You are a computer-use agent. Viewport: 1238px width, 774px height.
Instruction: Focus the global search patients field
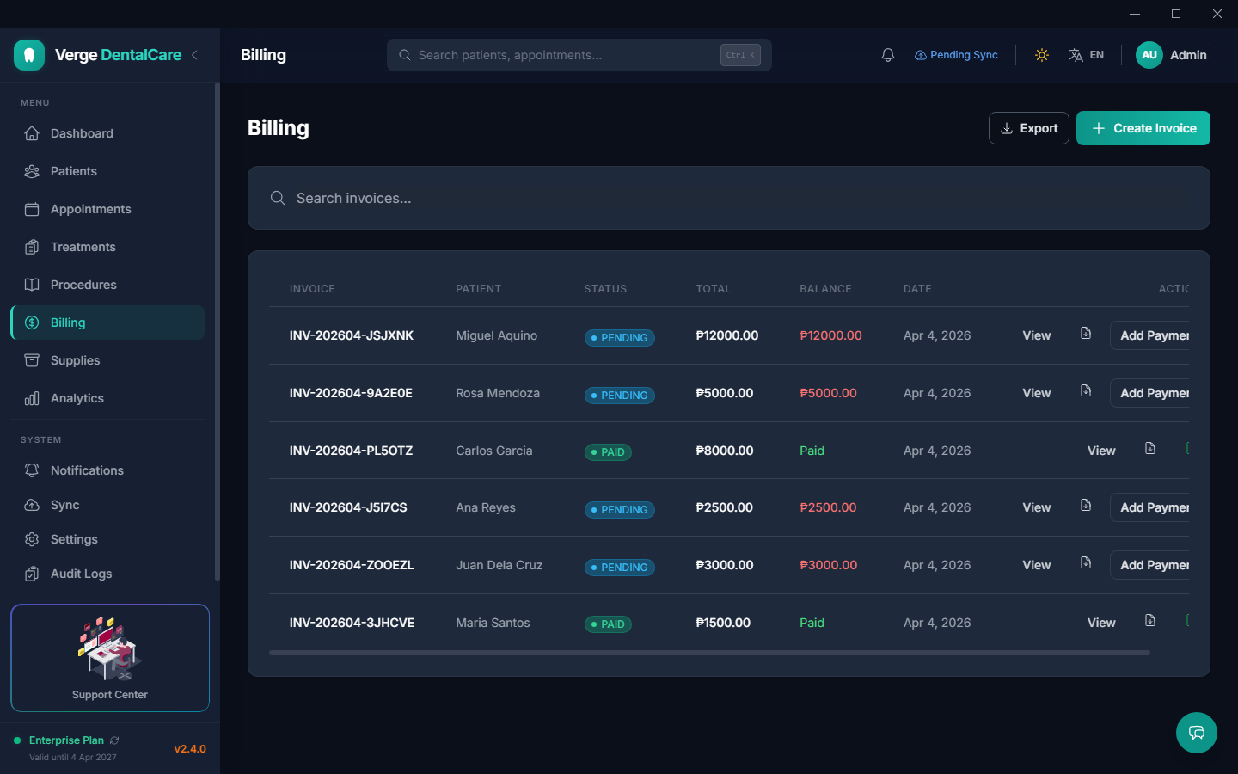pos(579,55)
